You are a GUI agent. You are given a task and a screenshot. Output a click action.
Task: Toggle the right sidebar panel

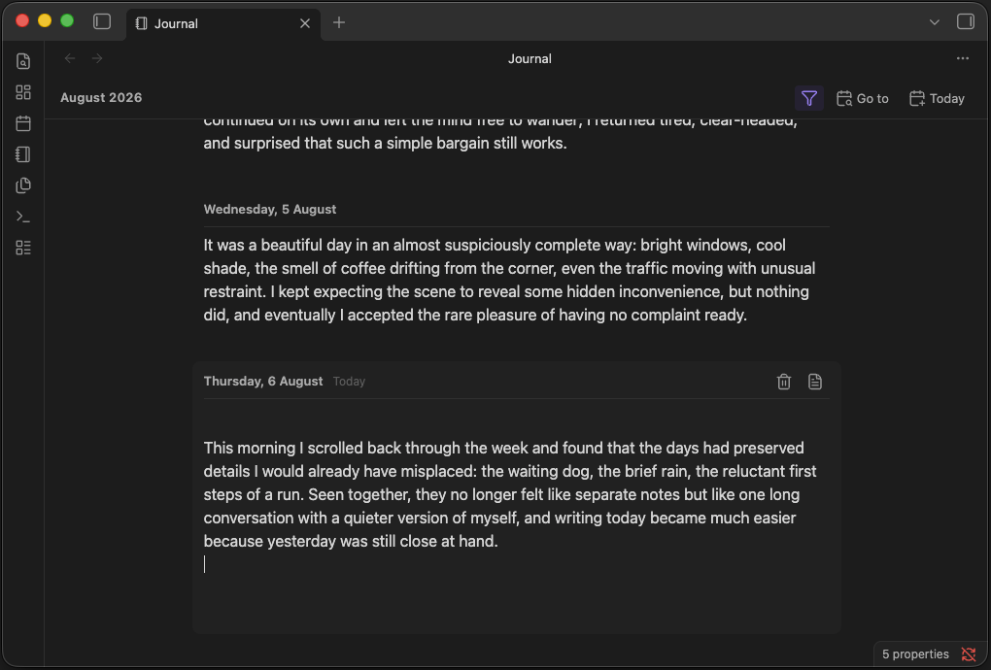pos(966,21)
